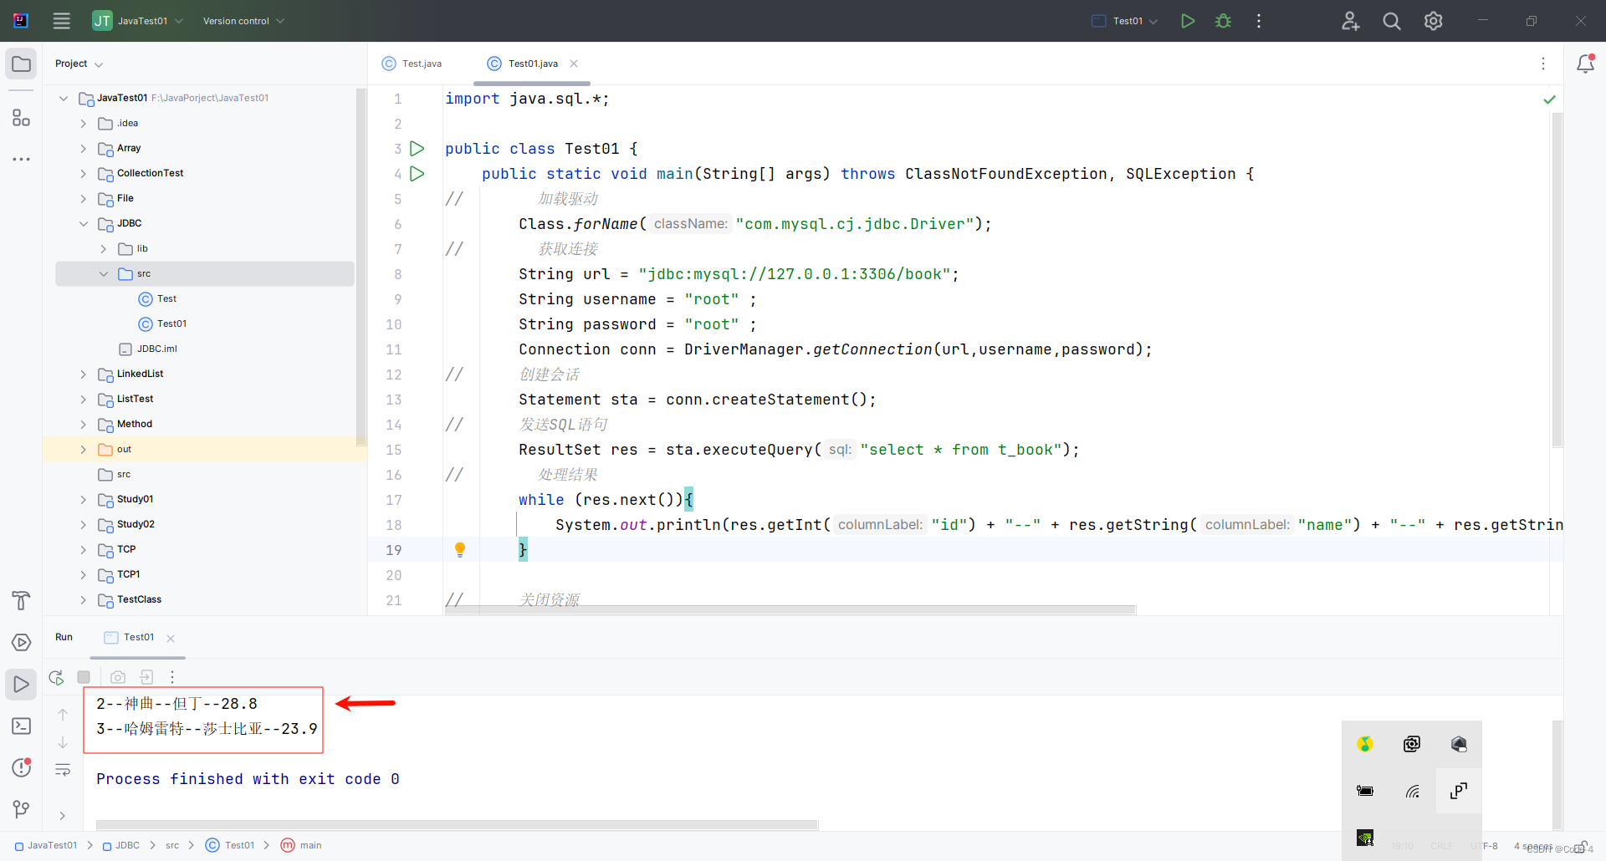Open JavaTest01 project dropdown
The height and width of the screenshot is (861, 1606).
pos(138,21)
